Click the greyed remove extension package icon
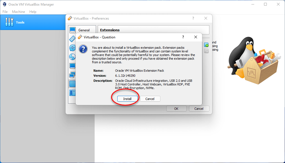 pyautogui.click(x=206, y=51)
